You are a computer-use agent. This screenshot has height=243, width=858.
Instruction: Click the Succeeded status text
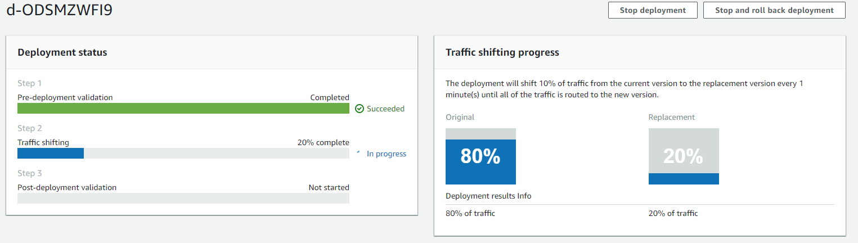coord(385,109)
